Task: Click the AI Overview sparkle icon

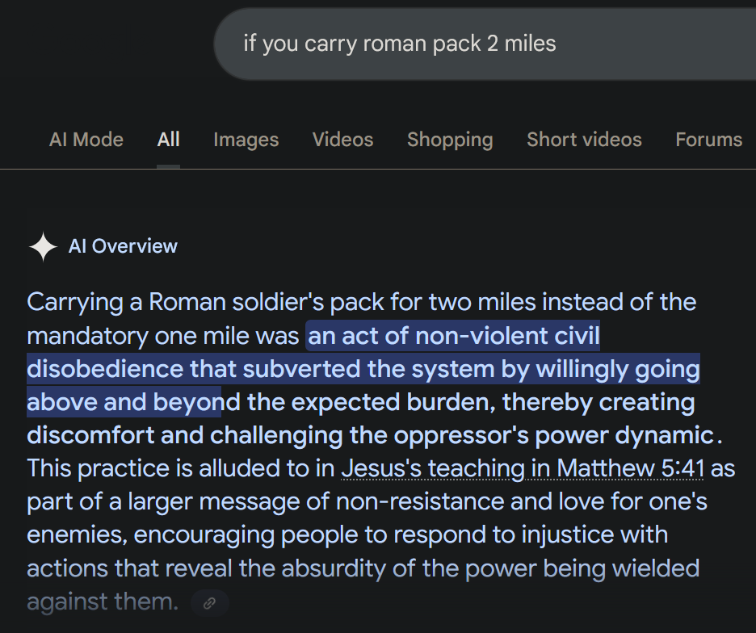Action: click(43, 246)
